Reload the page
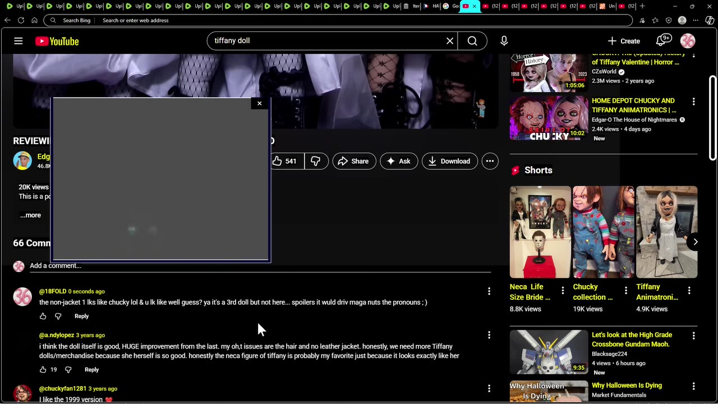This screenshot has width=718, height=404. 21,20
